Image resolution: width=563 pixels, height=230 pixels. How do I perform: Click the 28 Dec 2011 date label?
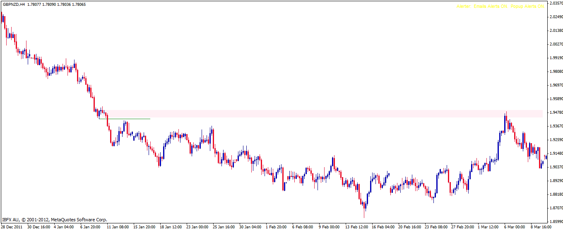point(12,227)
